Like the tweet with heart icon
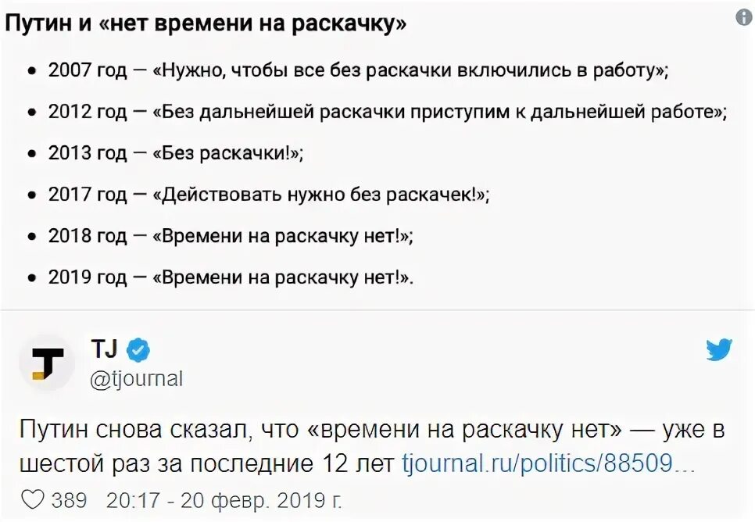The height and width of the screenshot is (522, 755). [x=34, y=500]
